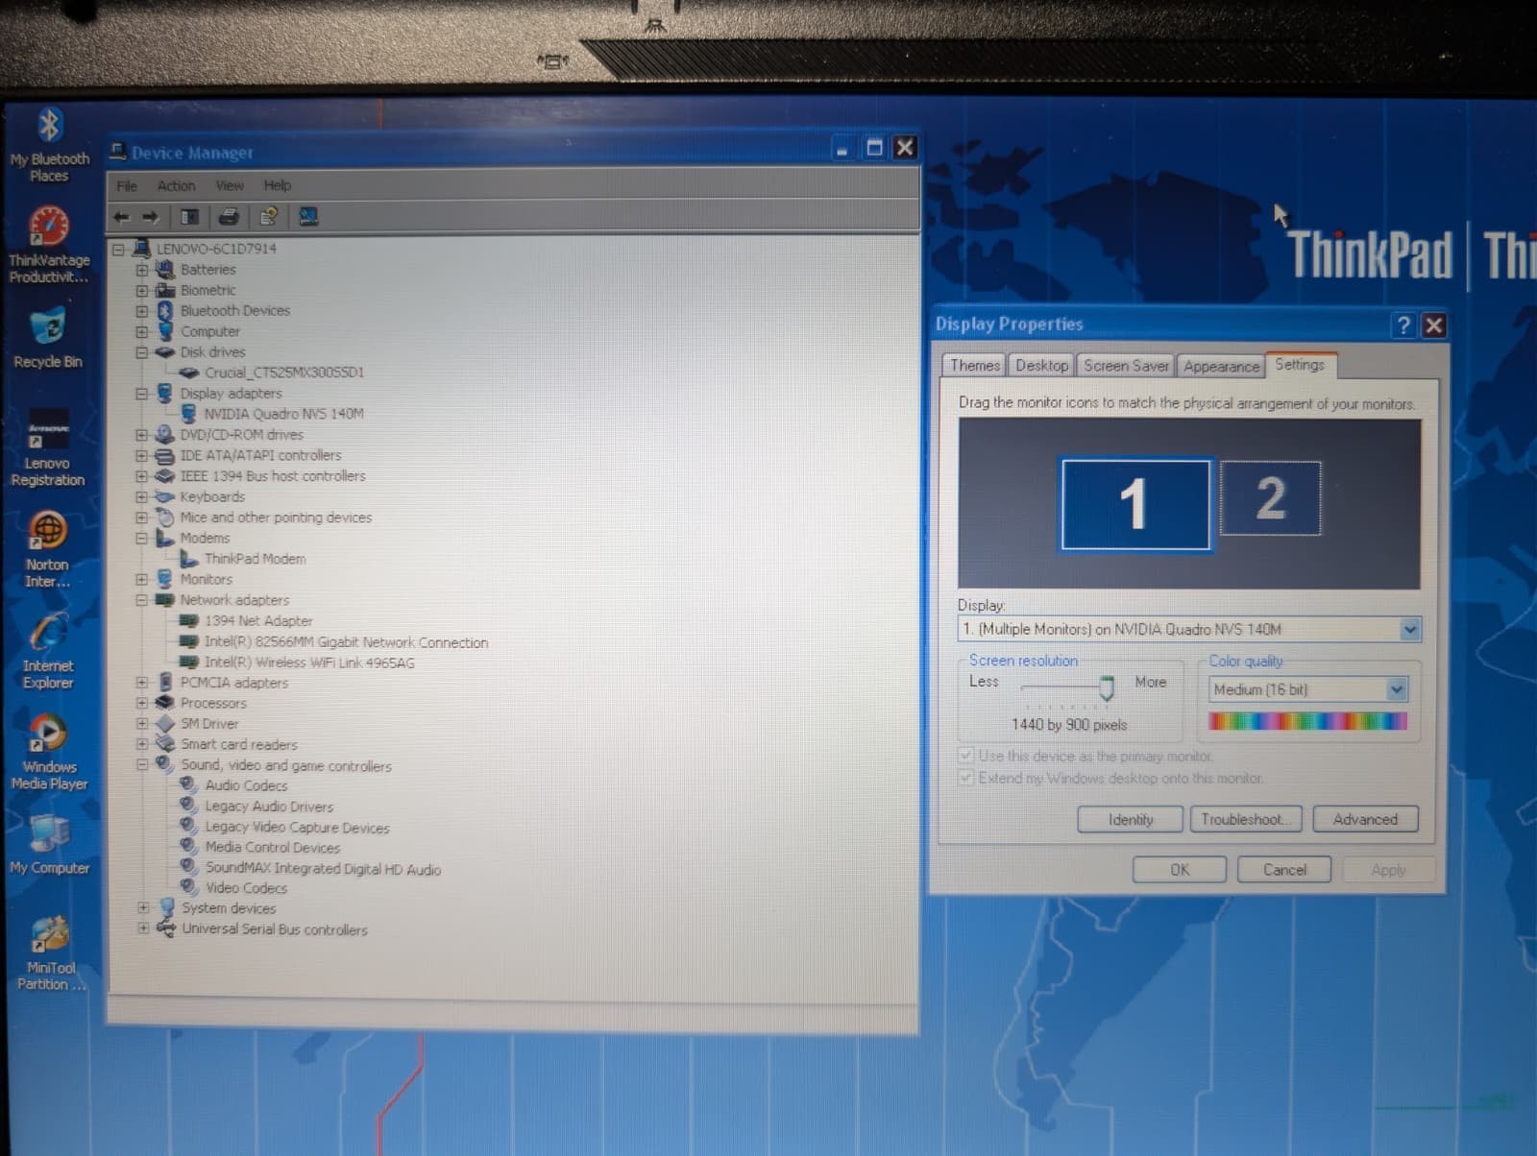Viewport: 1537px width, 1156px height.
Task: Click the Identify button
Action: tap(1130, 820)
